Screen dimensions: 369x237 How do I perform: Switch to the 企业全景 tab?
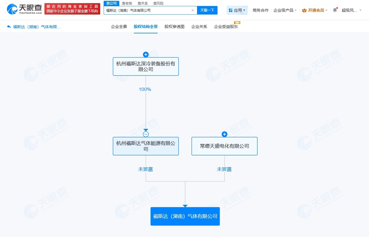coord(119,26)
